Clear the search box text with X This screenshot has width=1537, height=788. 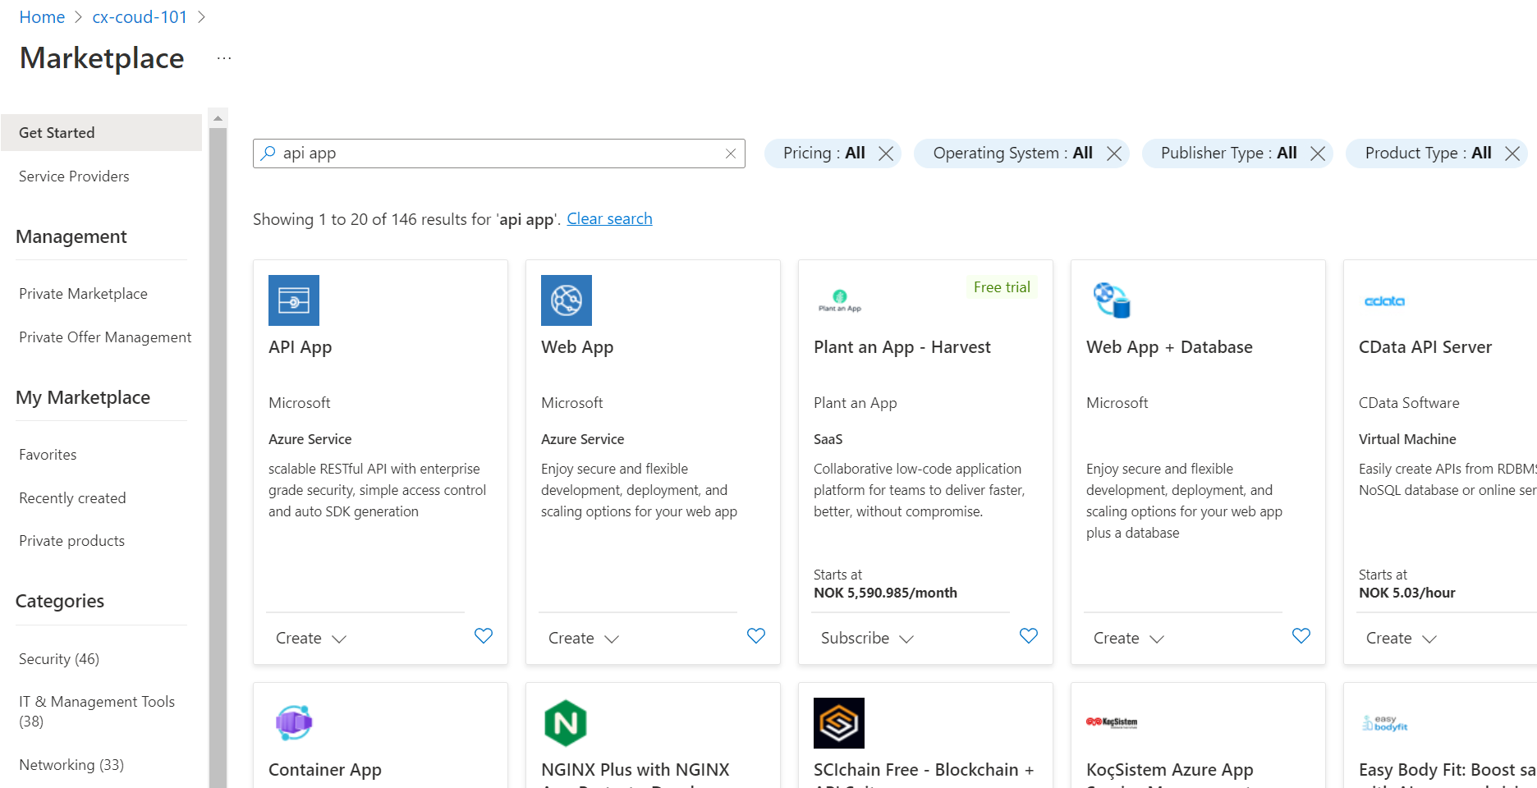coord(731,153)
